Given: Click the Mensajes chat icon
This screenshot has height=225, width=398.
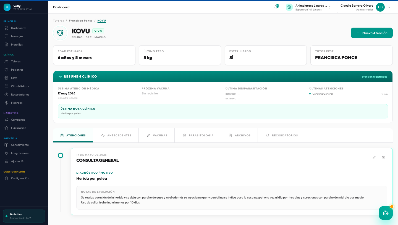Looking at the screenshot, I should coord(6,36).
